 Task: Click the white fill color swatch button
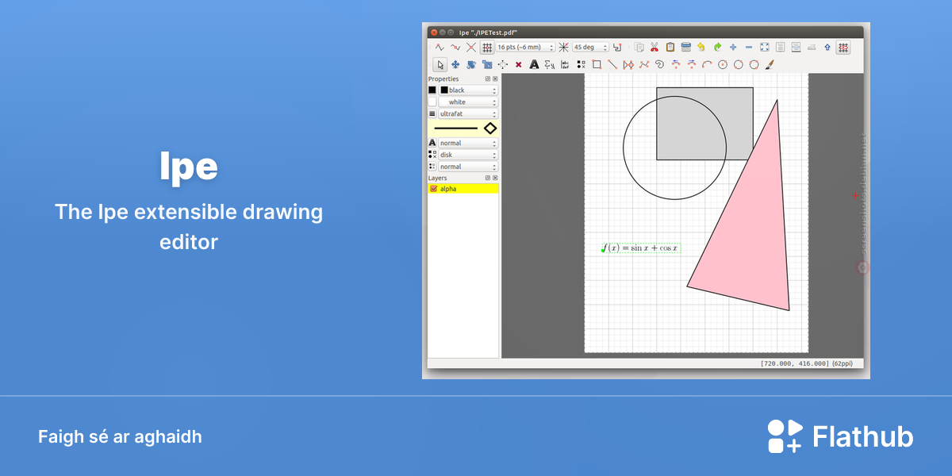(x=432, y=102)
